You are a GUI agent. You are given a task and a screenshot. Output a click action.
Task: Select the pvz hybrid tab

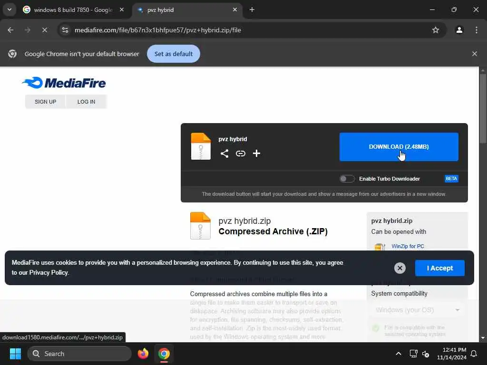[187, 10]
